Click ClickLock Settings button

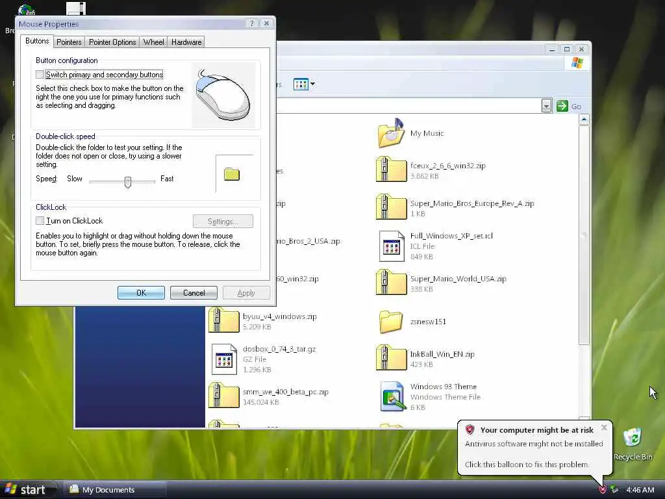click(x=223, y=221)
